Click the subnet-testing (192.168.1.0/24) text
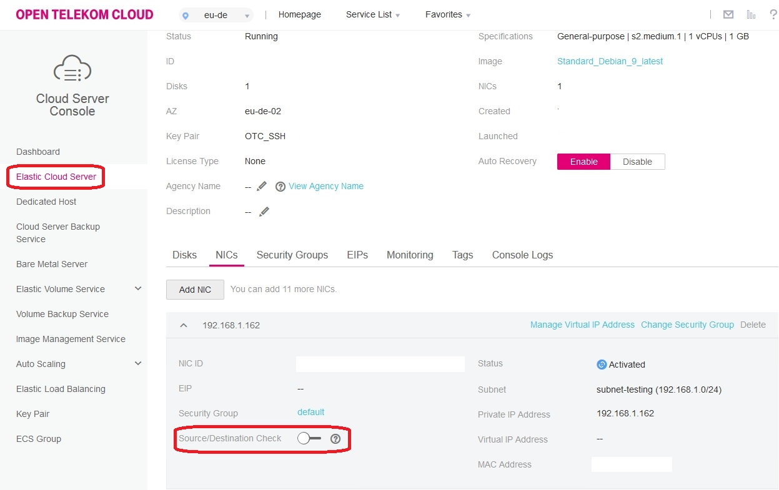The height and width of the screenshot is (490, 779). tap(659, 390)
